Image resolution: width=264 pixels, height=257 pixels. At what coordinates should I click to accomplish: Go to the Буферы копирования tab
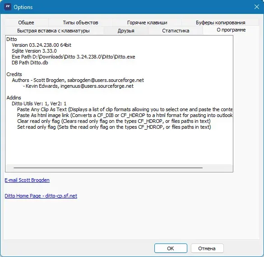pyautogui.click(x=220, y=23)
